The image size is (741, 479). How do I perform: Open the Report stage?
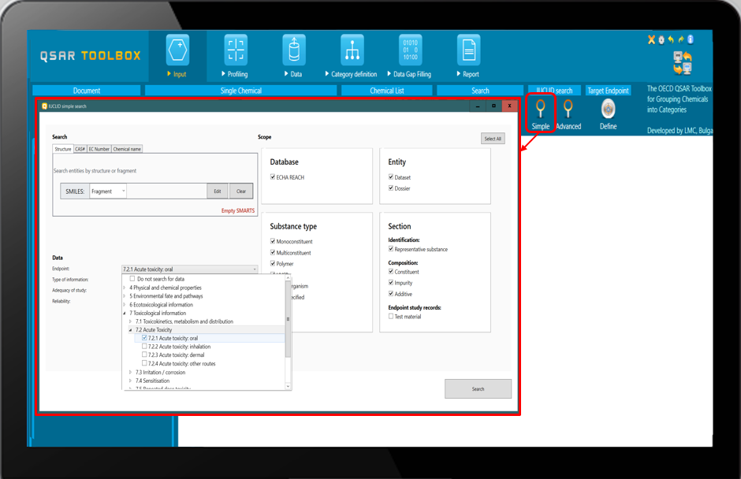pos(468,56)
